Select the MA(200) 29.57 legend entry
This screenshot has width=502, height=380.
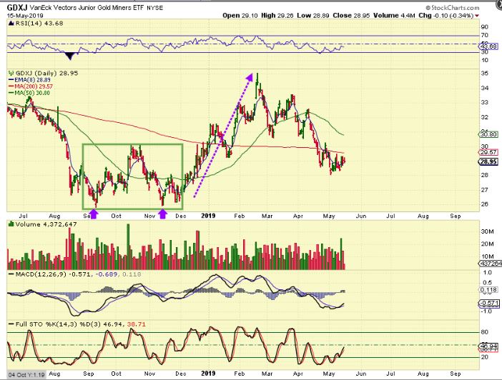point(34,86)
